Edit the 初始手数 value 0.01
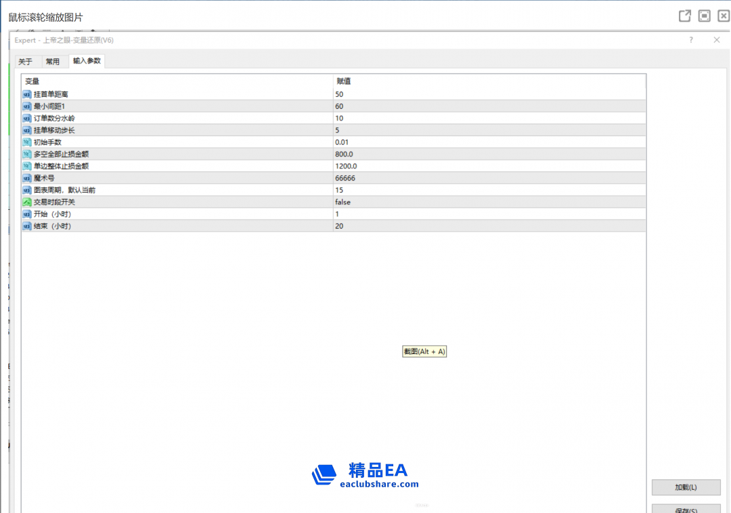This screenshot has width=731, height=513. (342, 142)
